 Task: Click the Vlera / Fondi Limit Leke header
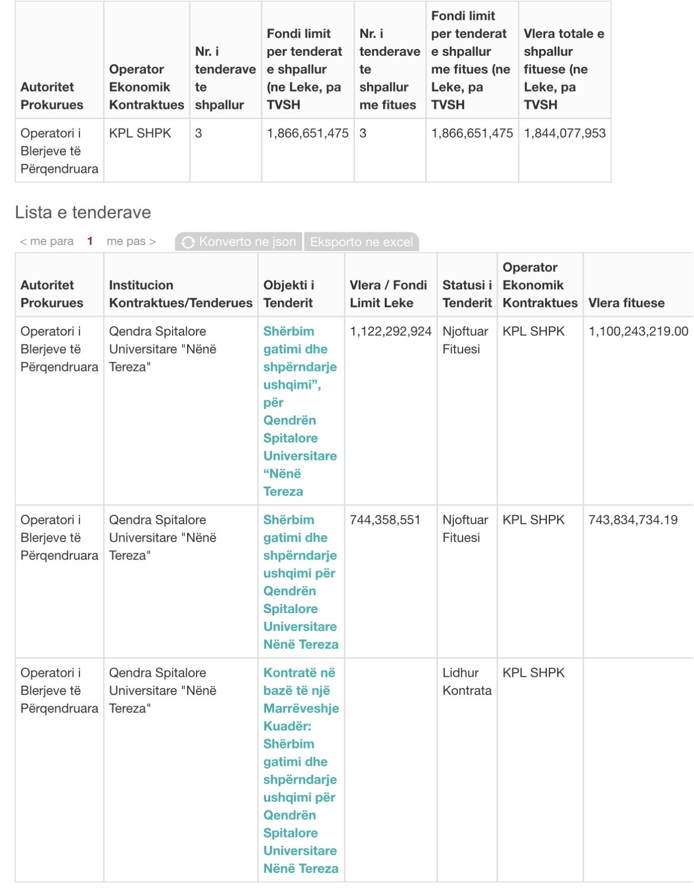[388, 294]
